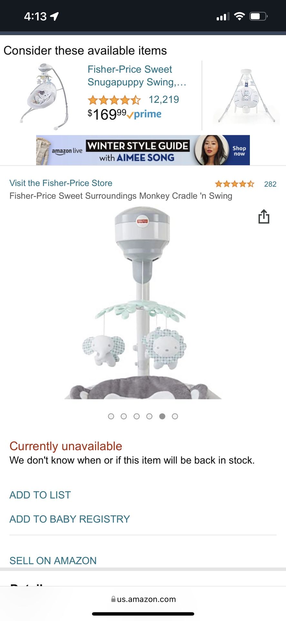
Task: Tap the lock icon in address bar
Action: point(113,599)
